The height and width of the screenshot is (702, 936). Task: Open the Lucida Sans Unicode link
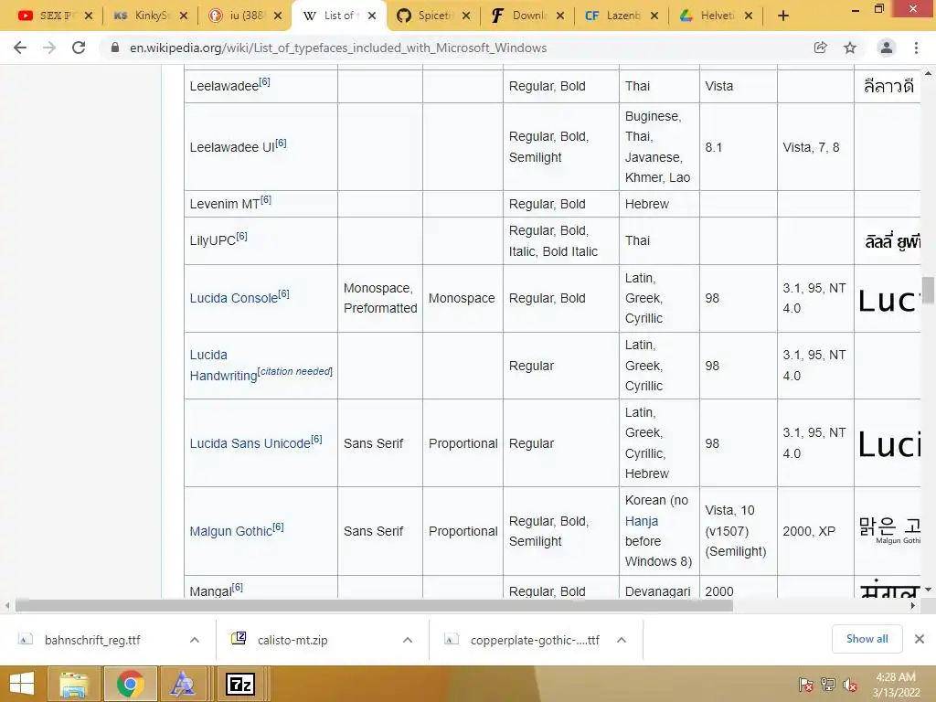(x=250, y=443)
